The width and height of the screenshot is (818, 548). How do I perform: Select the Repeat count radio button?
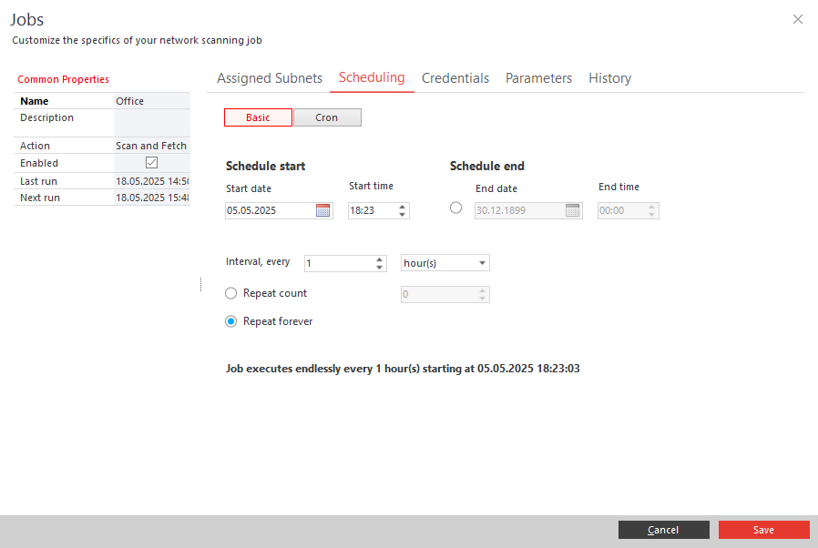click(231, 293)
